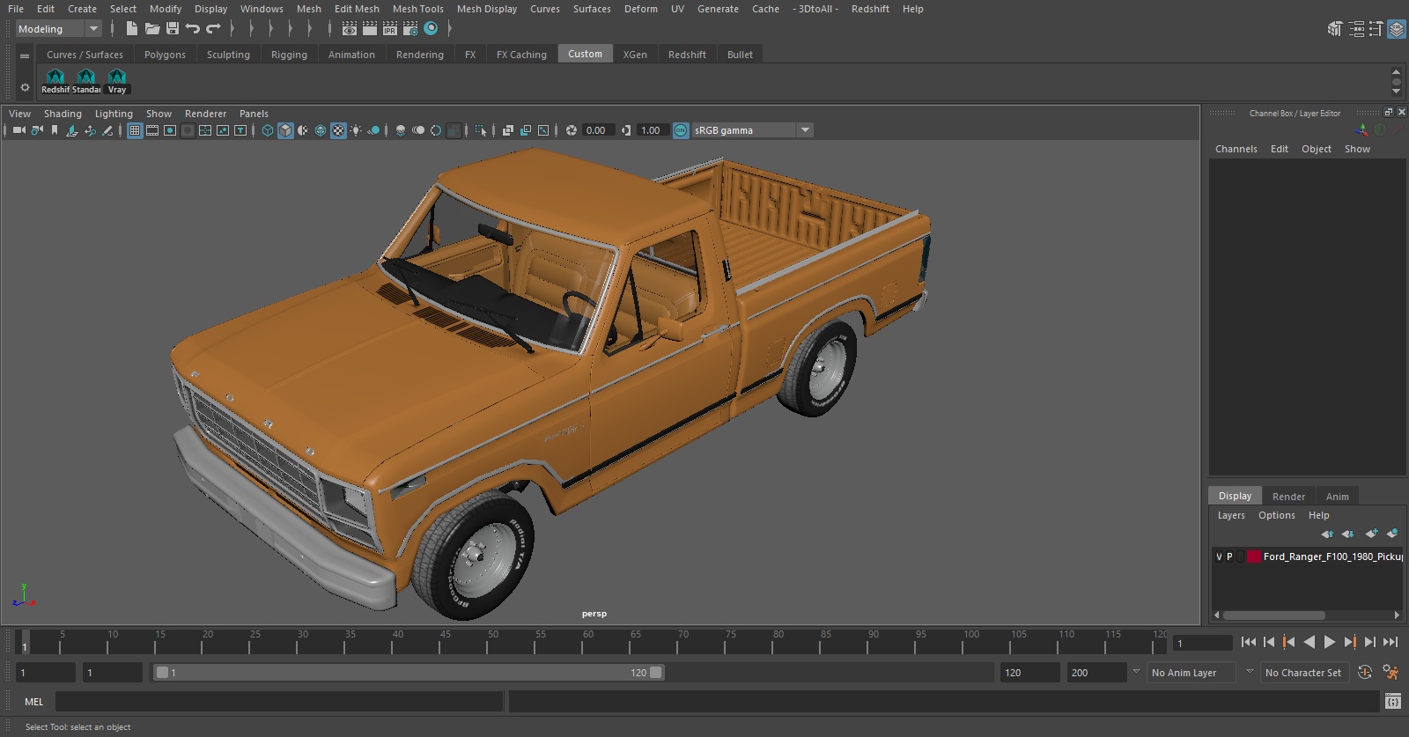Click the Standard shelf item
This screenshot has height=737, width=1409.
point(85,81)
